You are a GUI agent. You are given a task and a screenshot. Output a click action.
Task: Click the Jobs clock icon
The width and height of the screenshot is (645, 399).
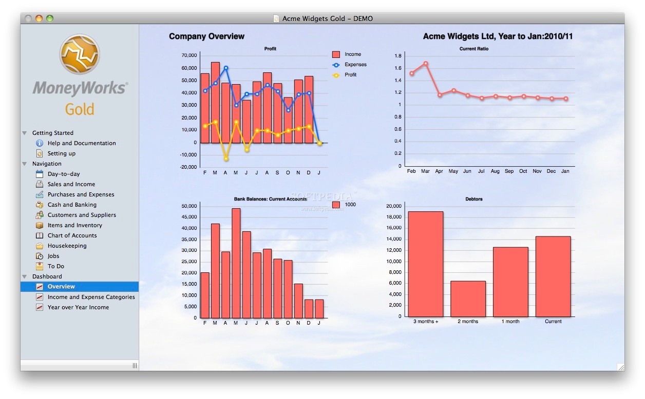[x=40, y=256]
